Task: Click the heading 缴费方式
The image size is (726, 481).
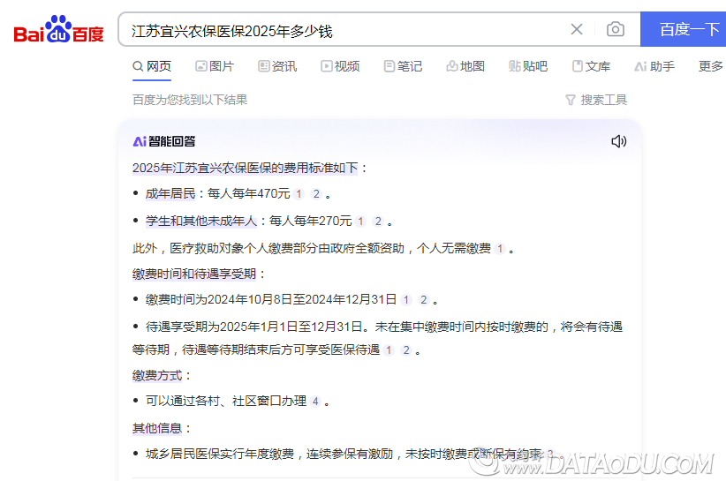Action: coord(157,375)
